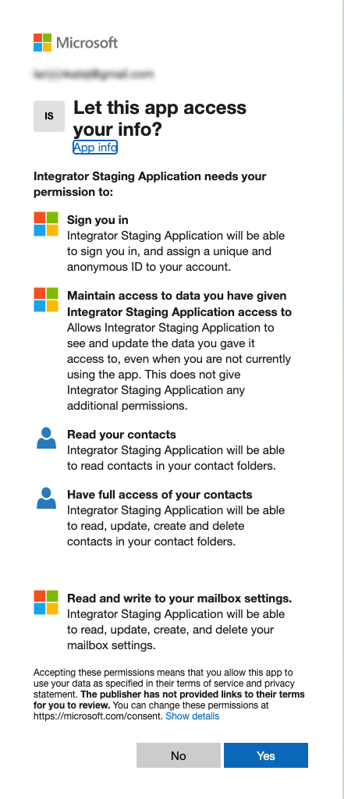Click the Sign you in permission heading

click(x=98, y=220)
